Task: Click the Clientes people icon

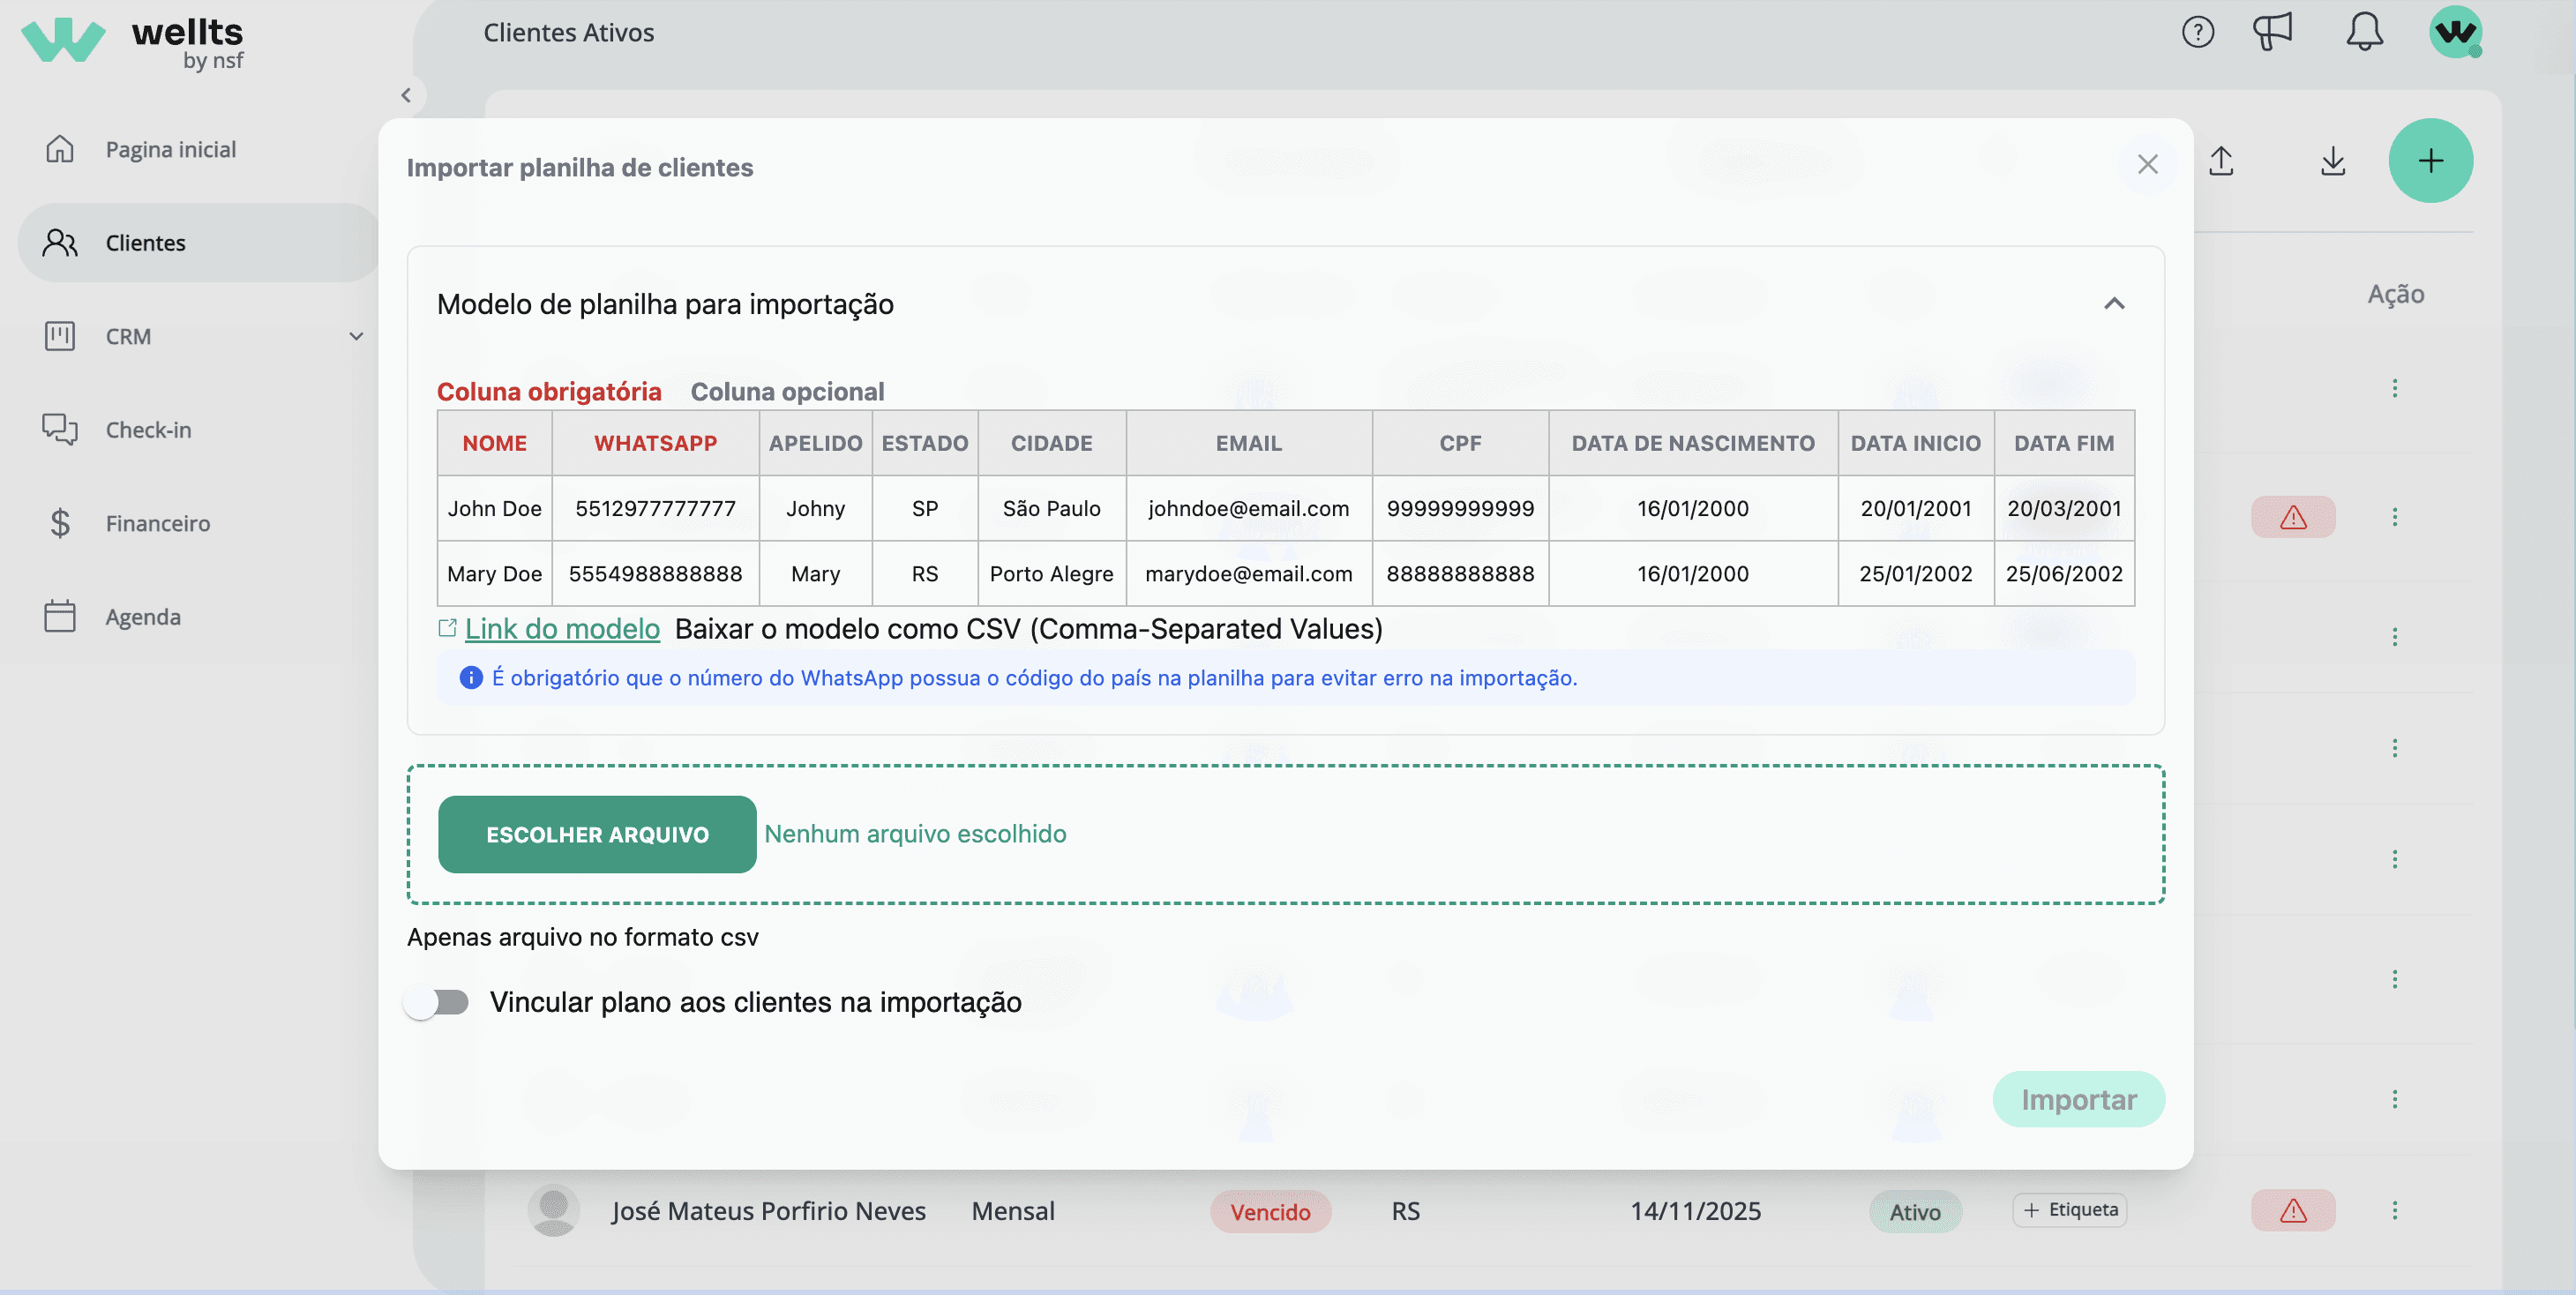Action: point(60,243)
